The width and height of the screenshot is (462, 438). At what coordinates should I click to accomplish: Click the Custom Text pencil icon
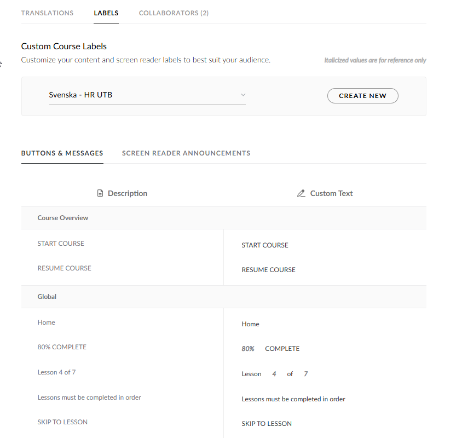point(301,193)
